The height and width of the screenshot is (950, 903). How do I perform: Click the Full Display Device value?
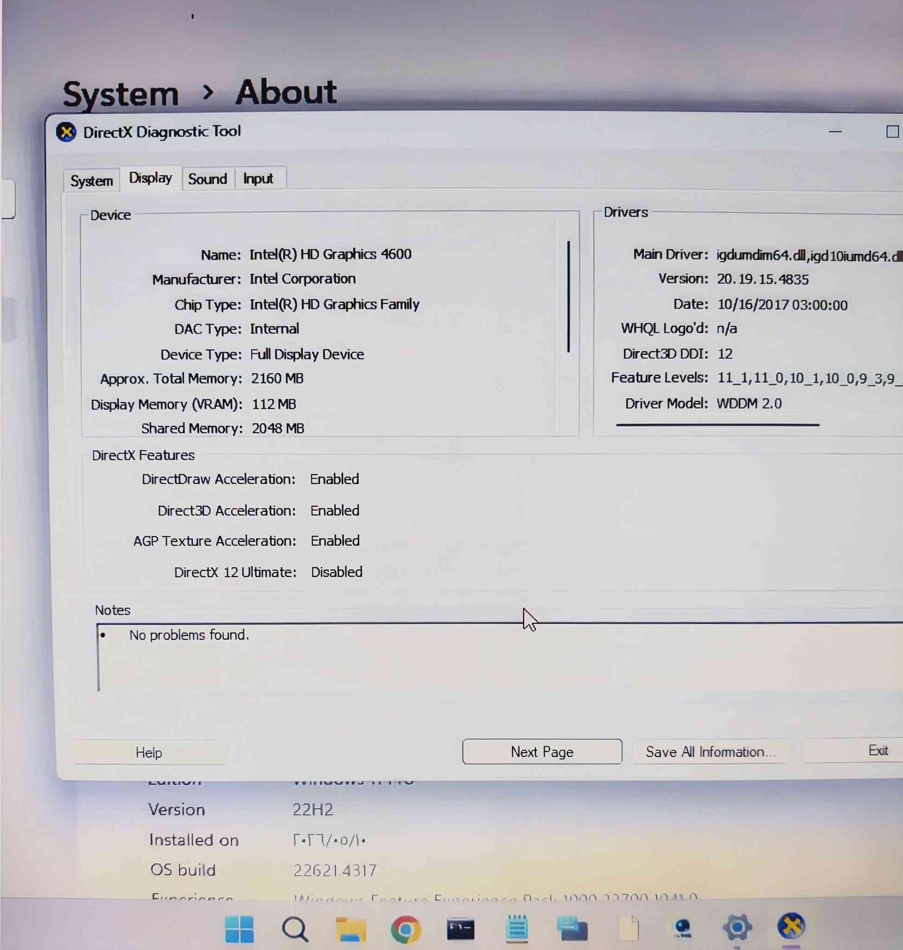click(x=307, y=354)
